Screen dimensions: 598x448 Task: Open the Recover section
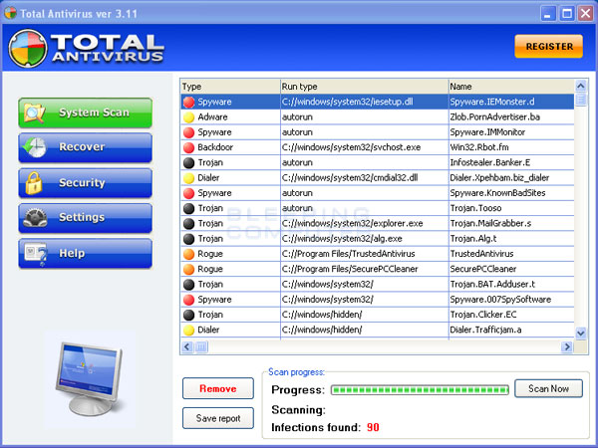(85, 148)
